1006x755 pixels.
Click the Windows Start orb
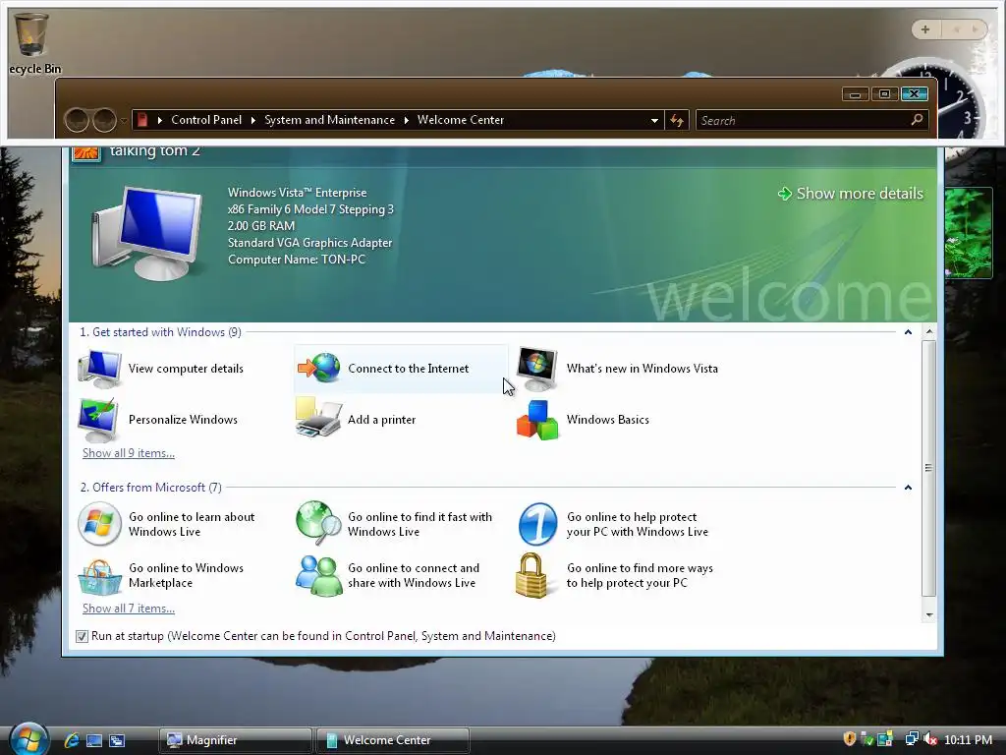point(28,739)
